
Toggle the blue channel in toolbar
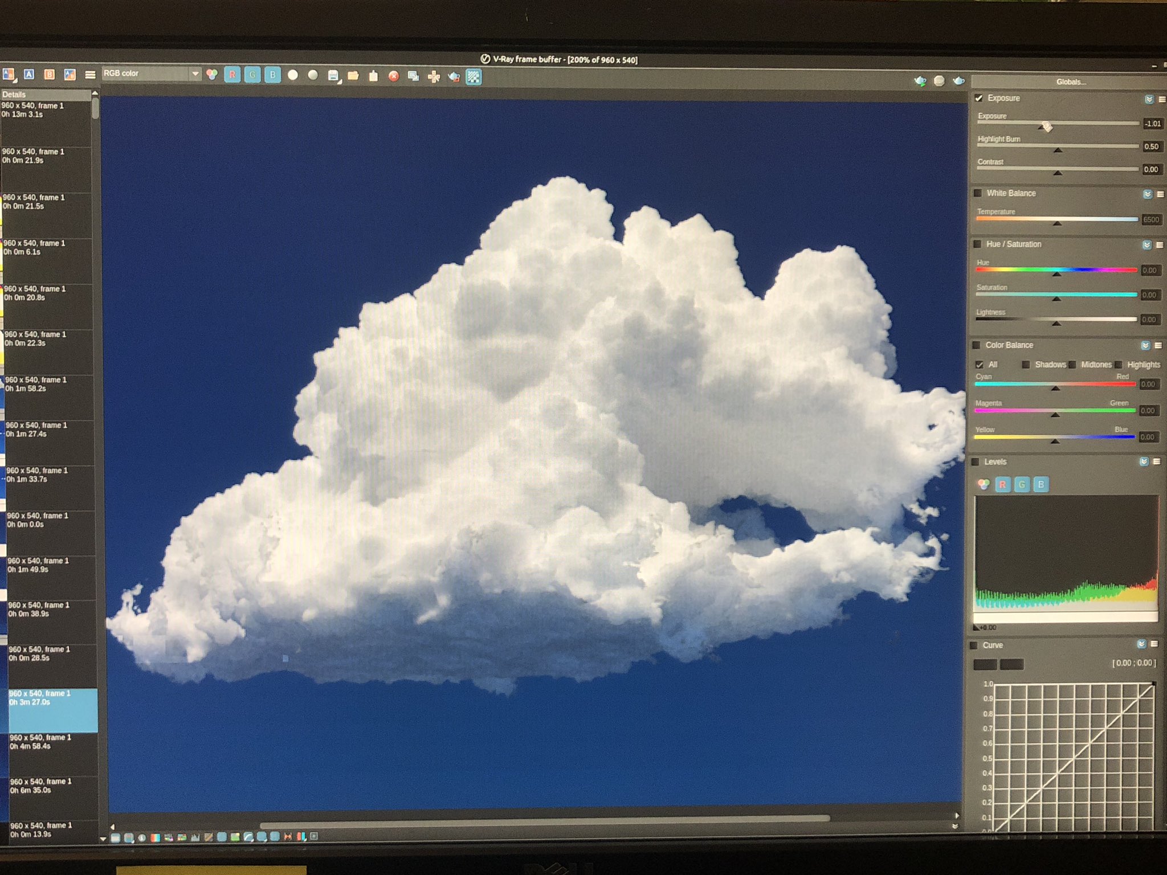pyautogui.click(x=272, y=75)
